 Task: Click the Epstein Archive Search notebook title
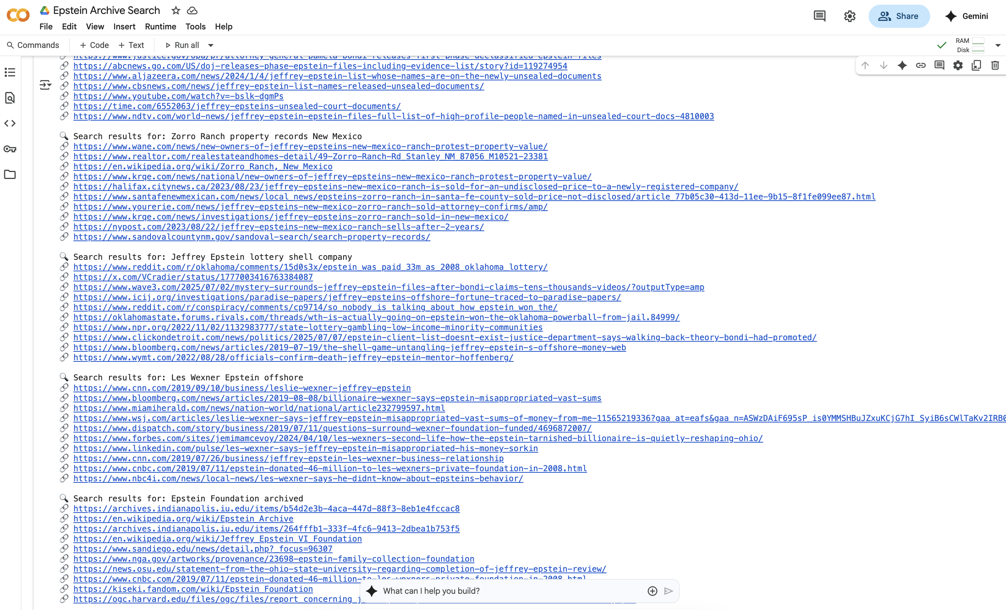[x=106, y=10]
